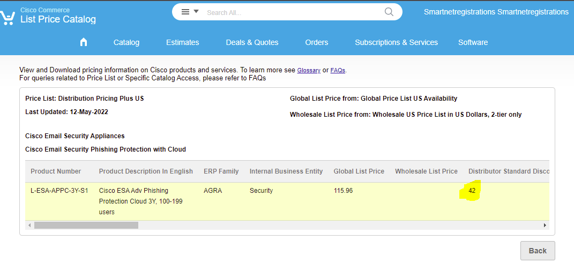
Task: Click the Wholesale List Price column header
Action: tap(426, 171)
